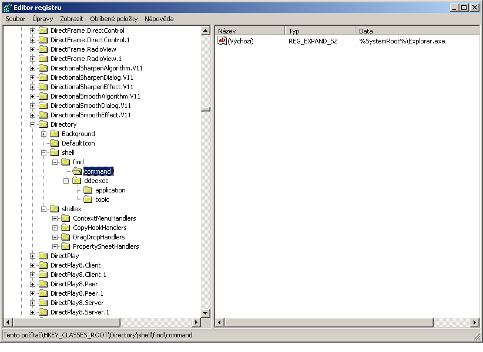483x352 pixels.
Task: Open the Oblíbené položky menu
Action: pos(113,19)
